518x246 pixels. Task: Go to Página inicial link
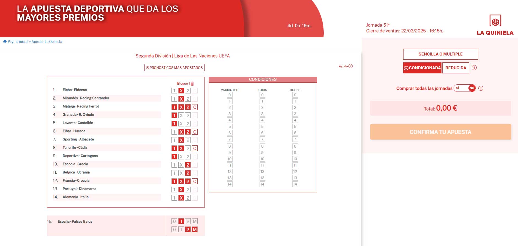[18, 42]
